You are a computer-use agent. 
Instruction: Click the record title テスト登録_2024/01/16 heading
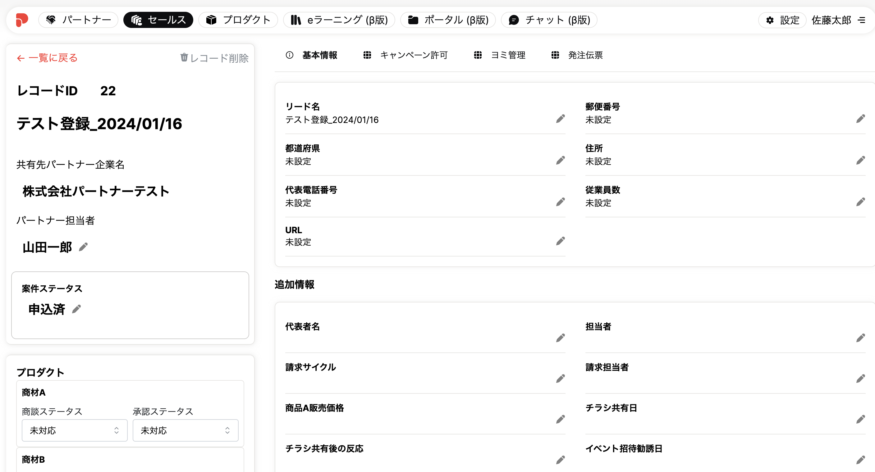[99, 124]
